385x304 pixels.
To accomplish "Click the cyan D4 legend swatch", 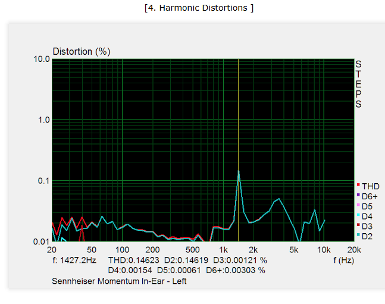I will pos(358,215).
